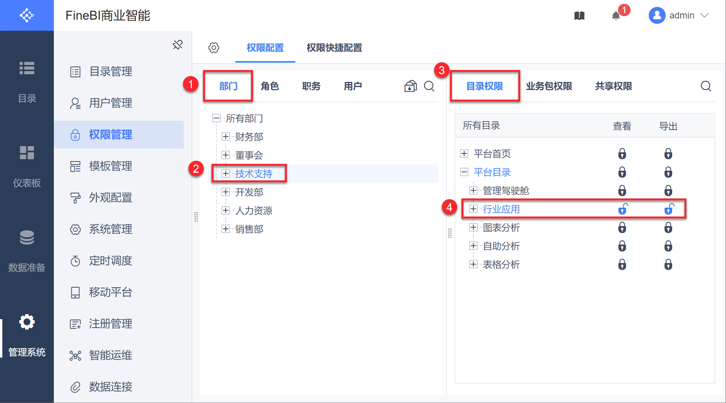Open the 数据准备 data preparation section
The height and width of the screenshot is (403, 726).
click(27, 250)
